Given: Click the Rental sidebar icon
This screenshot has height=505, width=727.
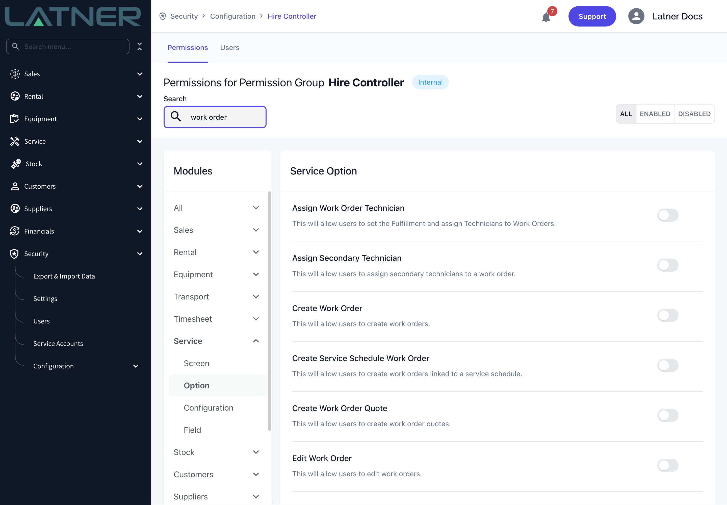Looking at the screenshot, I should point(15,96).
